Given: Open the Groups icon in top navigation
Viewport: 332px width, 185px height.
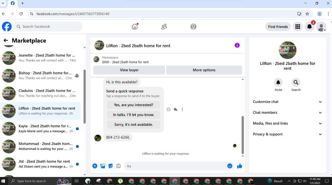Looking at the screenshot, I should (193, 27).
